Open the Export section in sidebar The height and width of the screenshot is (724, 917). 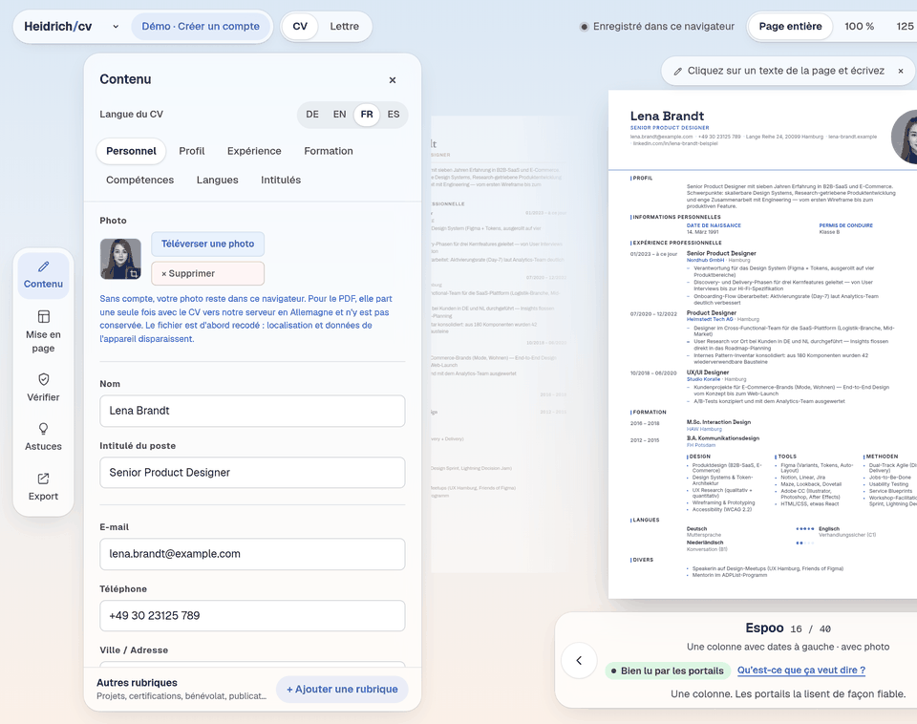[43, 486]
